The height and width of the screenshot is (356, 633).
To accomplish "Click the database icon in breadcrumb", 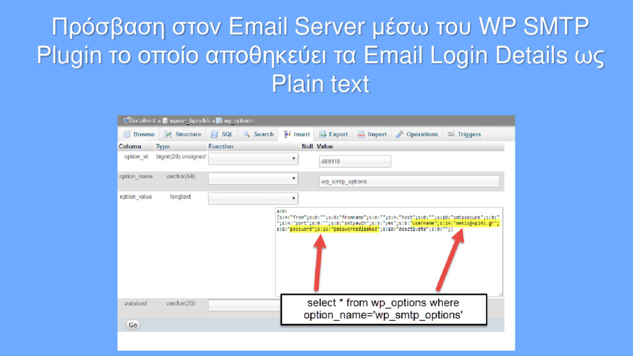I will (165, 121).
